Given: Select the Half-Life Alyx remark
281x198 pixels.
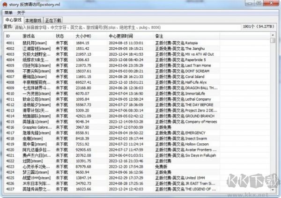Looking at the screenshot, I should coord(181,82).
